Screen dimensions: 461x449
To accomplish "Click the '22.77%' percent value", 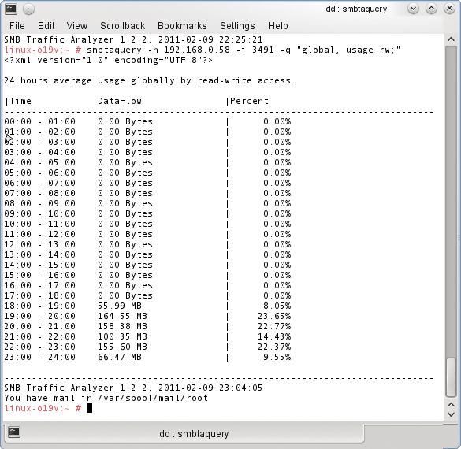I will click(274, 326).
